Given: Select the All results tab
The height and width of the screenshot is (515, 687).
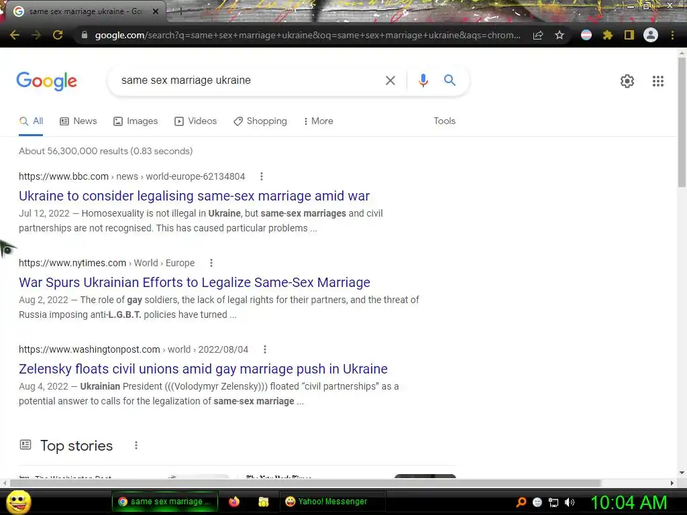Looking at the screenshot, I should pyautogui.click(x=31, y=121).
